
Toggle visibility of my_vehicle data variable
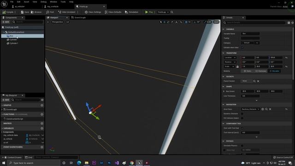tap(42, 135)
